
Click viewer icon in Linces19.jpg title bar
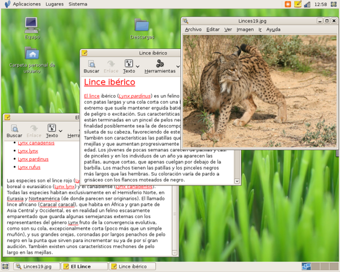(x=185, y=21)
